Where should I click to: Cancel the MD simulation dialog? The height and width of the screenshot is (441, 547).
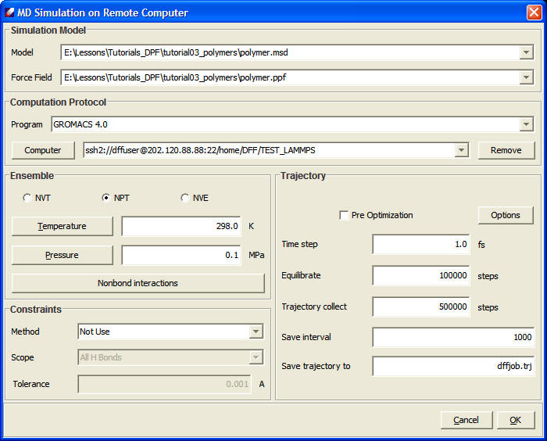467,420
